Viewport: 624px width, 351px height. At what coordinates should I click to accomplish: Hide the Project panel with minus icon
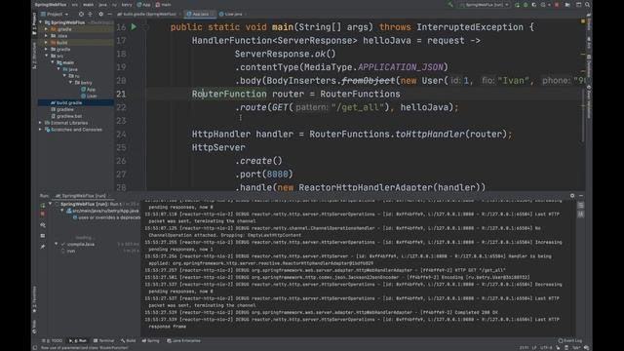click(x=109, y=14)
